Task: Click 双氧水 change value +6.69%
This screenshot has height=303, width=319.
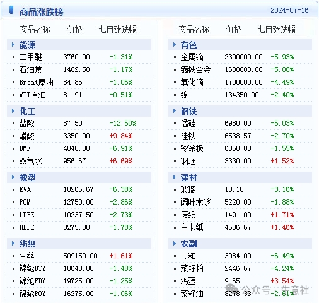Action: point(121,161)
